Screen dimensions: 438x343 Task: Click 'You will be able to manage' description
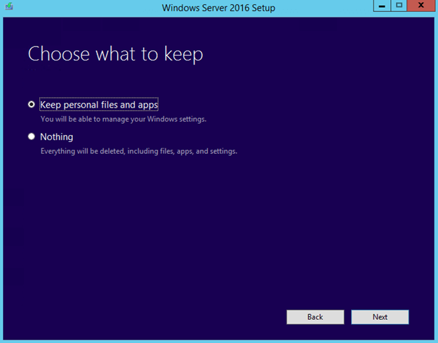(124, 119)
